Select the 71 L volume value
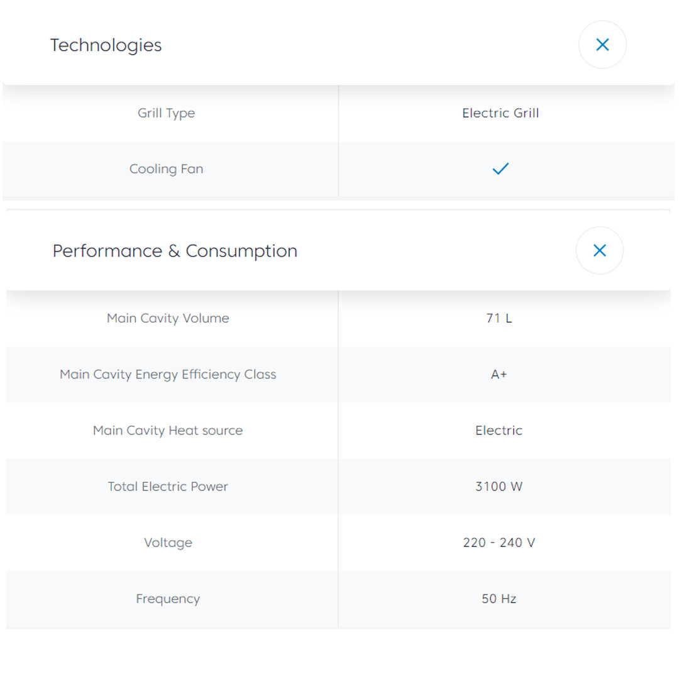This screenshot has height=679, width=679. (499, 318)
